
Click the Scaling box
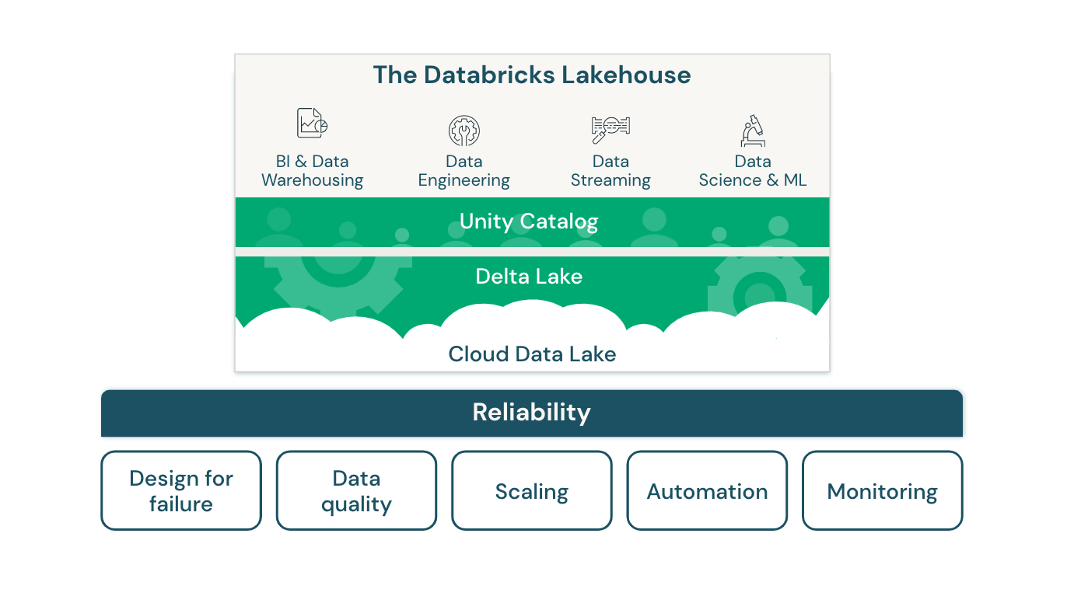532,491
